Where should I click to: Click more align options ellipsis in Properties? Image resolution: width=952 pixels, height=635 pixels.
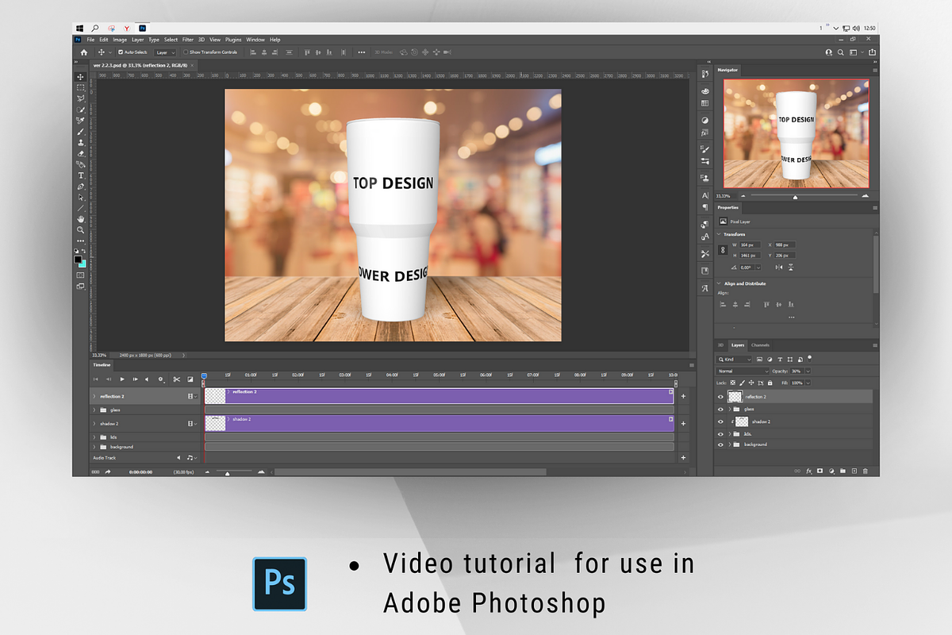pyautogui.click(x=791, y=317)
